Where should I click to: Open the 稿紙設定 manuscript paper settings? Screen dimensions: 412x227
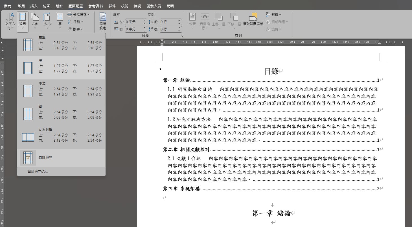[x=103, y=21]
